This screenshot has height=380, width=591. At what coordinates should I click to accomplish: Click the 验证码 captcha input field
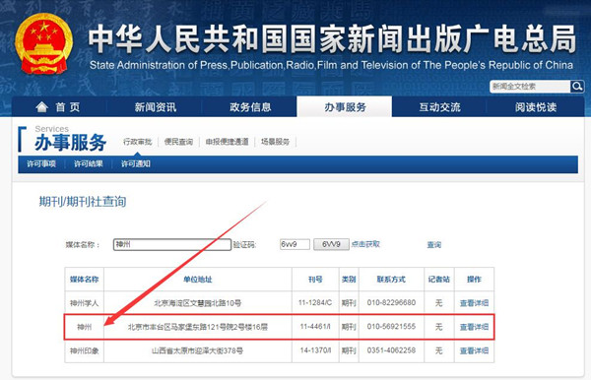coord(295,244)
